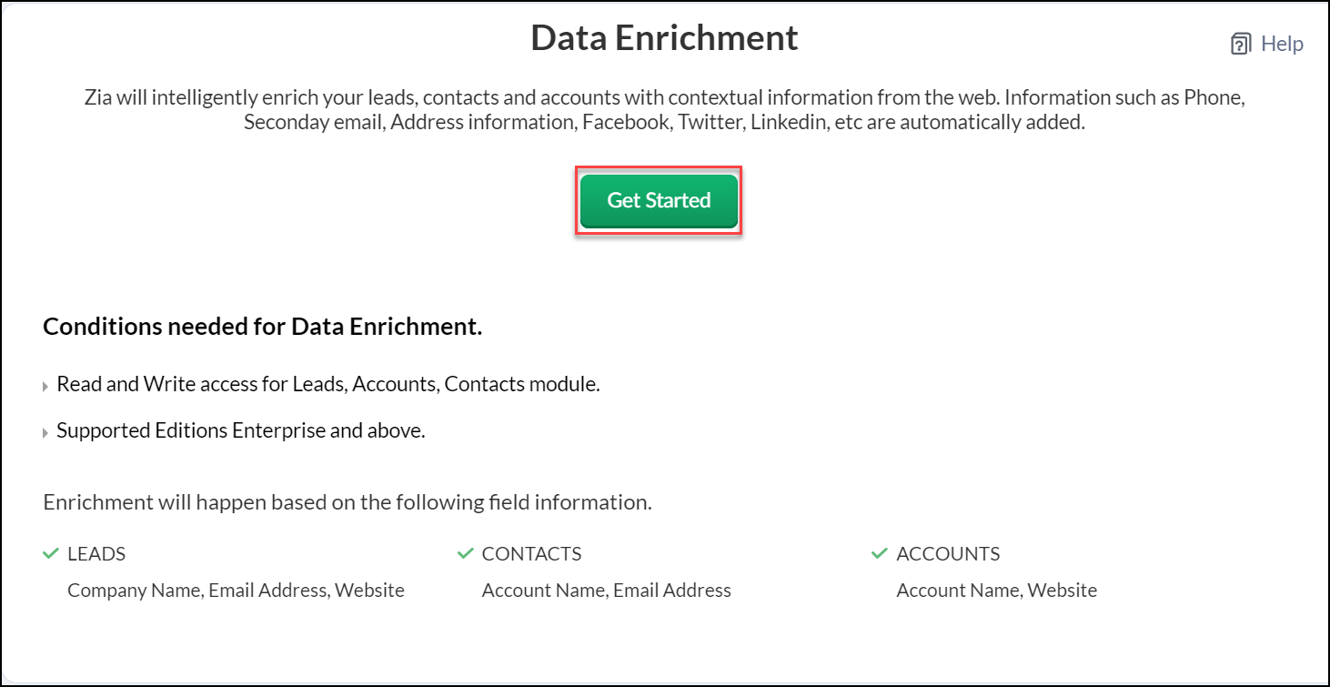Open the Help link text

pyautogui.click(x=1282, y=44)
